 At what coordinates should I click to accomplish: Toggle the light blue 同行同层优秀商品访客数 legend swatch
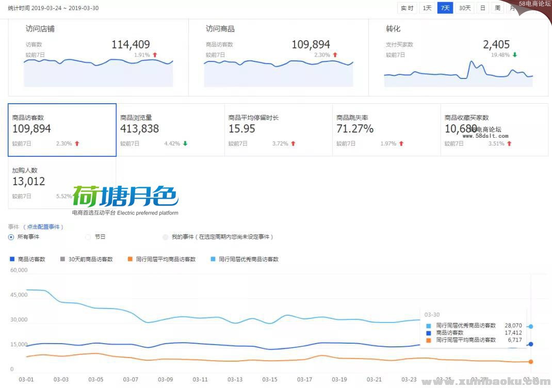(214, 259)
